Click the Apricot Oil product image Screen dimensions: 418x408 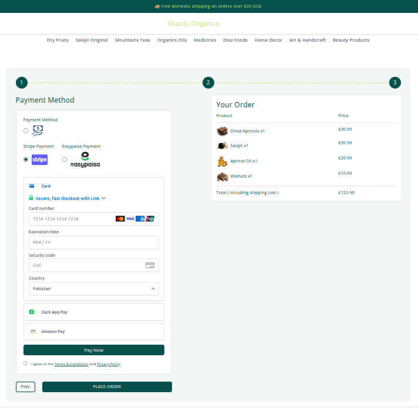point(222,161)
